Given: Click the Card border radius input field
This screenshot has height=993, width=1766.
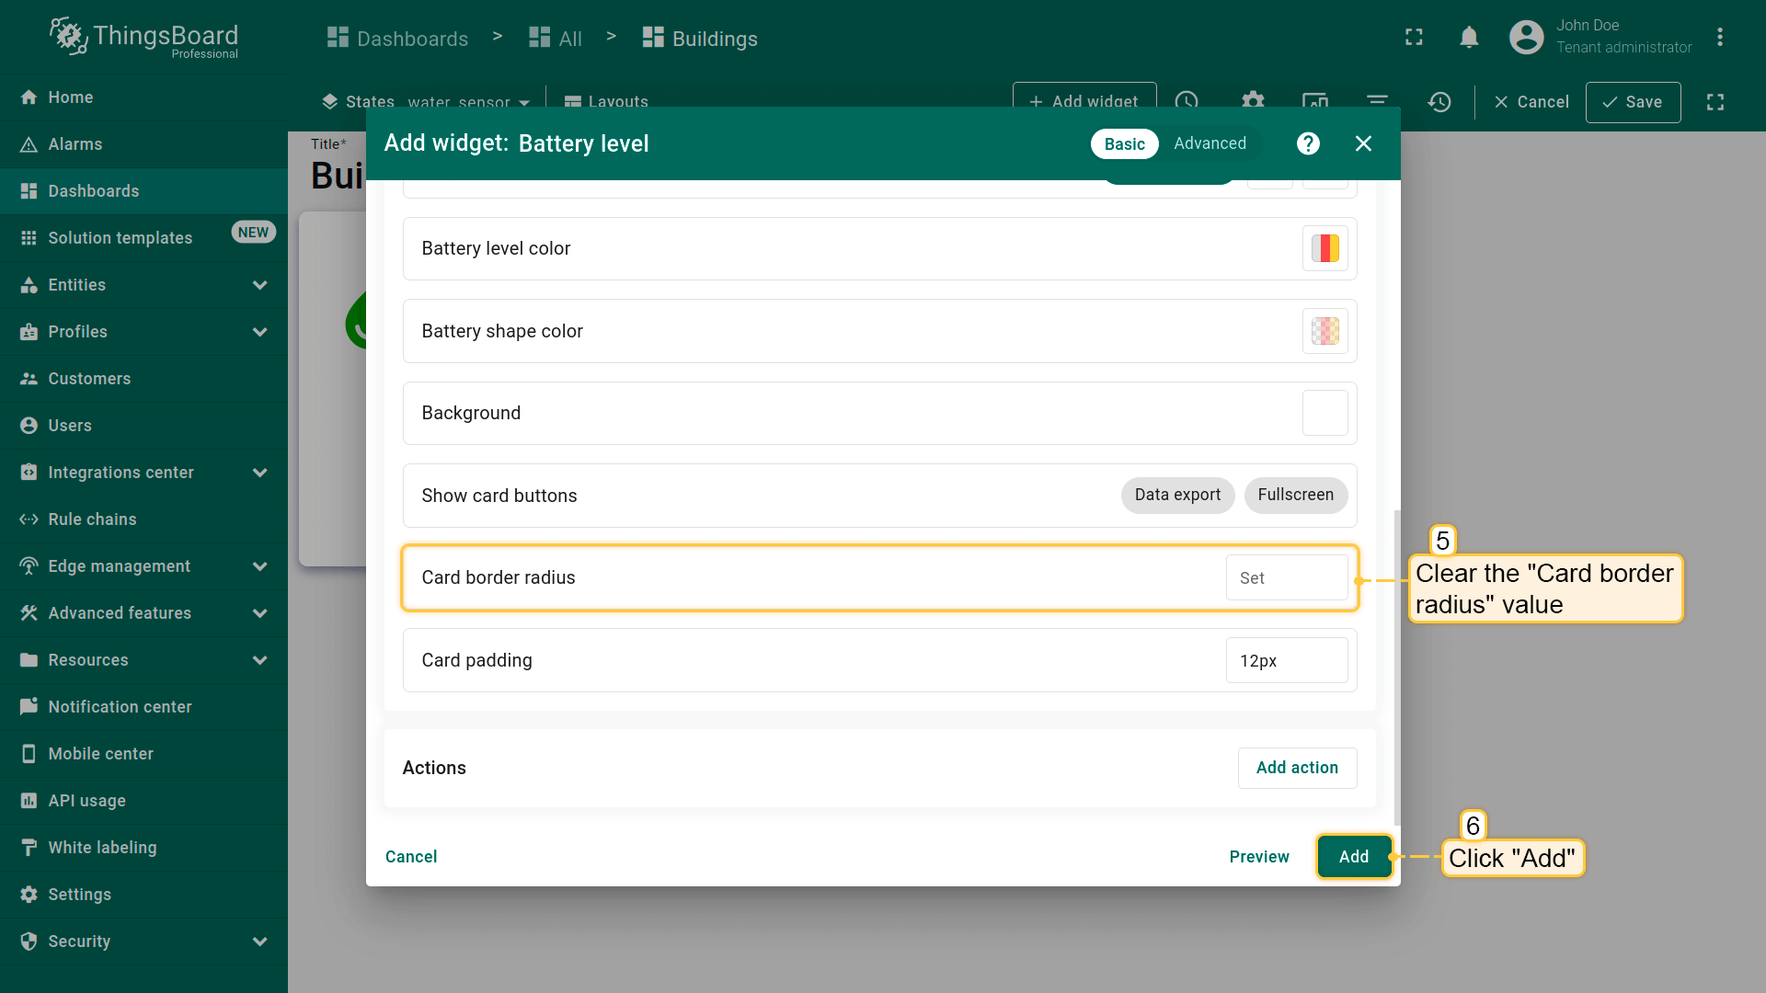Looking at the screenshot, I should pyautogui.click(x=1286, y=577).
